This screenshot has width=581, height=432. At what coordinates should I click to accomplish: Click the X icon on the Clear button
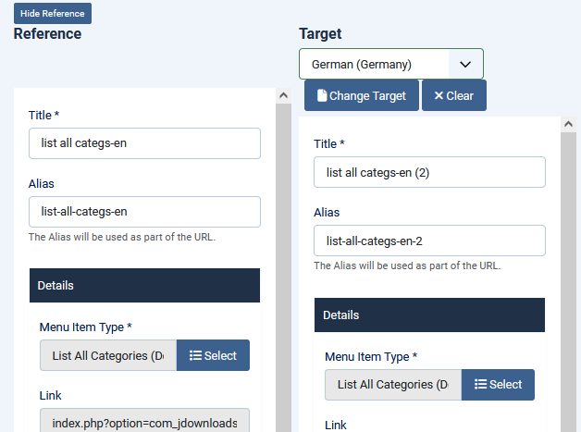tap(439, 95)
